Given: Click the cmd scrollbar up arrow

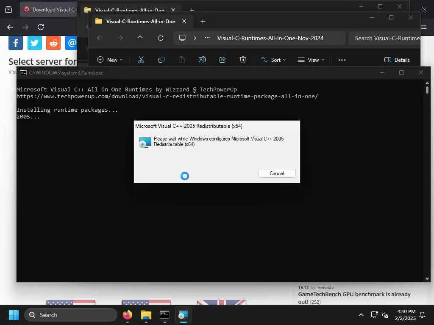Looking at the screenshot, I should coord(427,83).
